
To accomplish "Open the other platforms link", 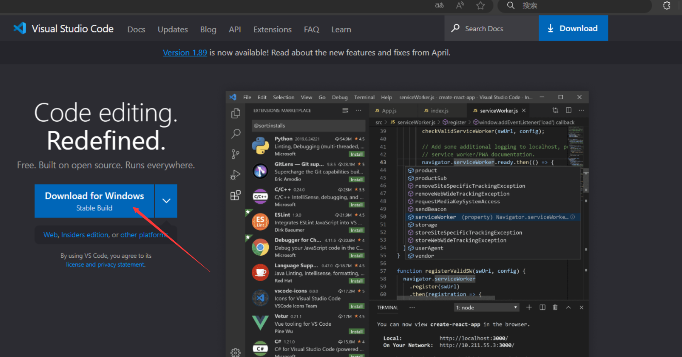I will 144,235.
